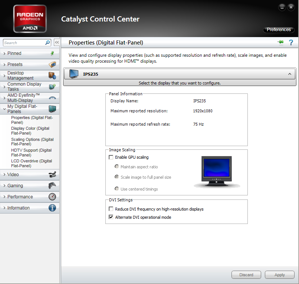
Task: Expand the Video section
Action: coord(13,175)
